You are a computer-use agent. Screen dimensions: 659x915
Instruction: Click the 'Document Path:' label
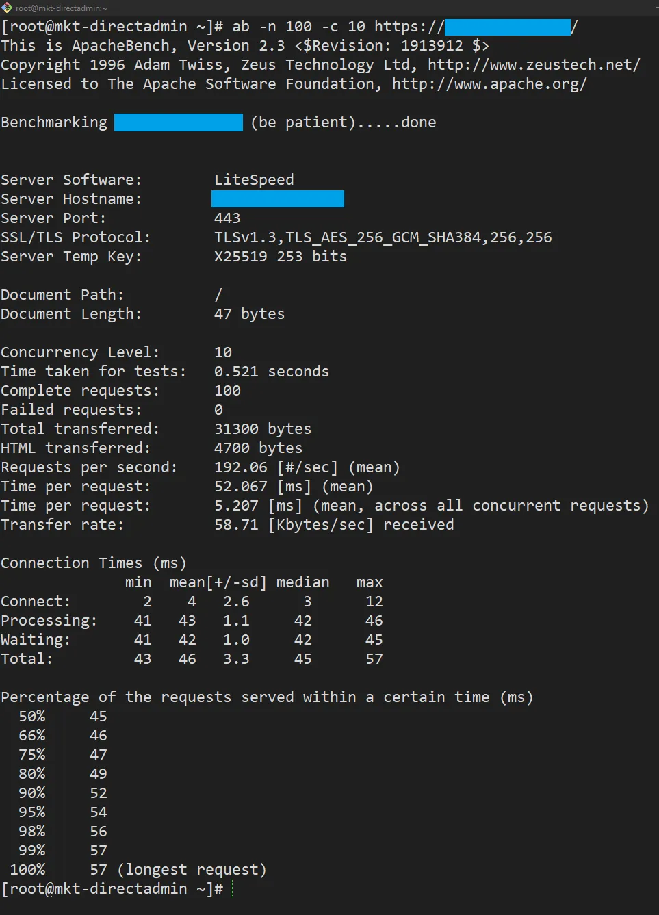62,295
